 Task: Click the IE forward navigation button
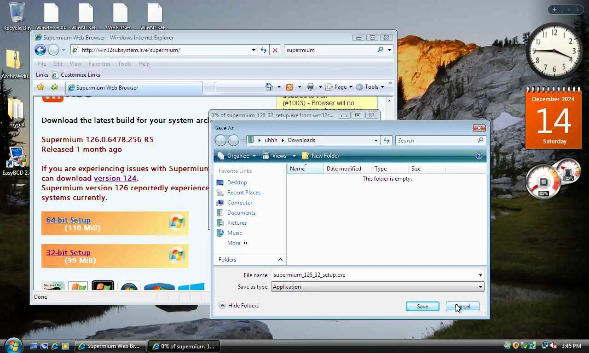point(53,50)
